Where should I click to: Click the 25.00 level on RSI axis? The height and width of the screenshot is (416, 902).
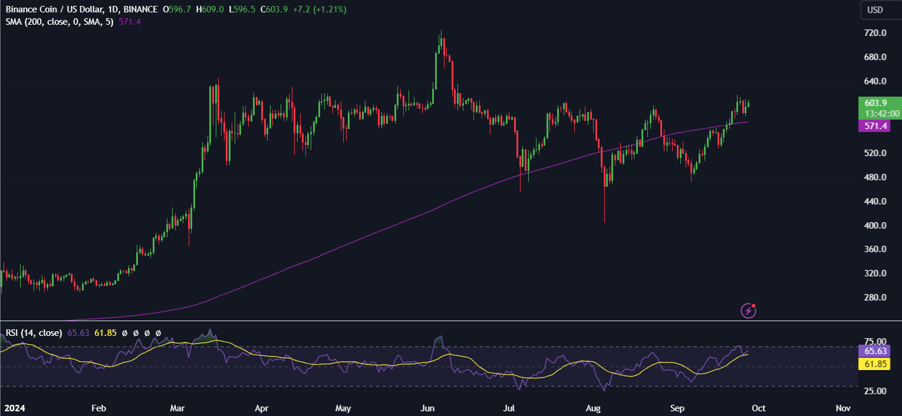[x=876, y=391]
